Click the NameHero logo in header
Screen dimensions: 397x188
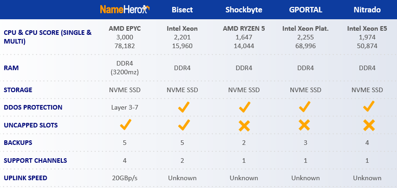click(x=125, y=10)
